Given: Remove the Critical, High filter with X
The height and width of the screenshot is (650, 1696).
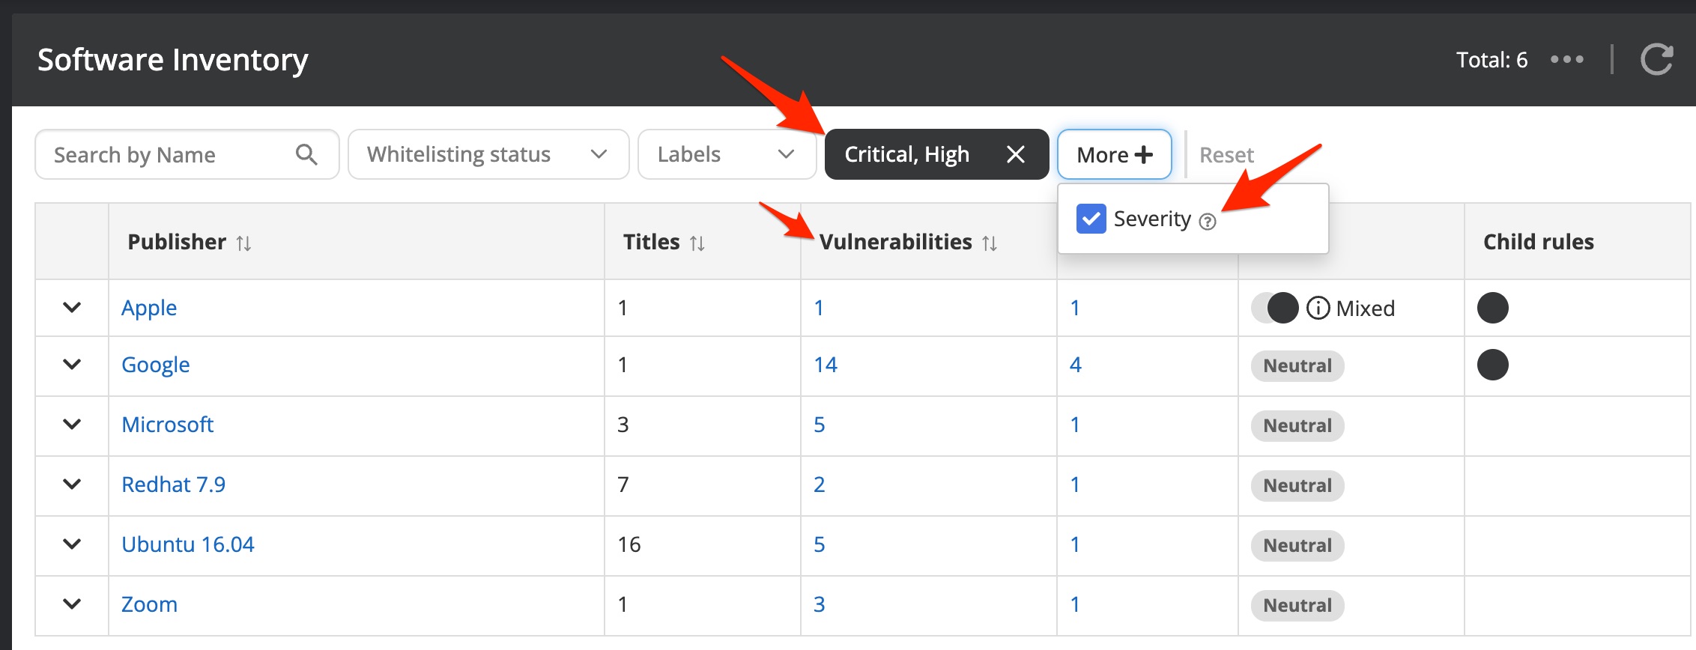Looking at the screenshot, I should tap(1015, 154).
